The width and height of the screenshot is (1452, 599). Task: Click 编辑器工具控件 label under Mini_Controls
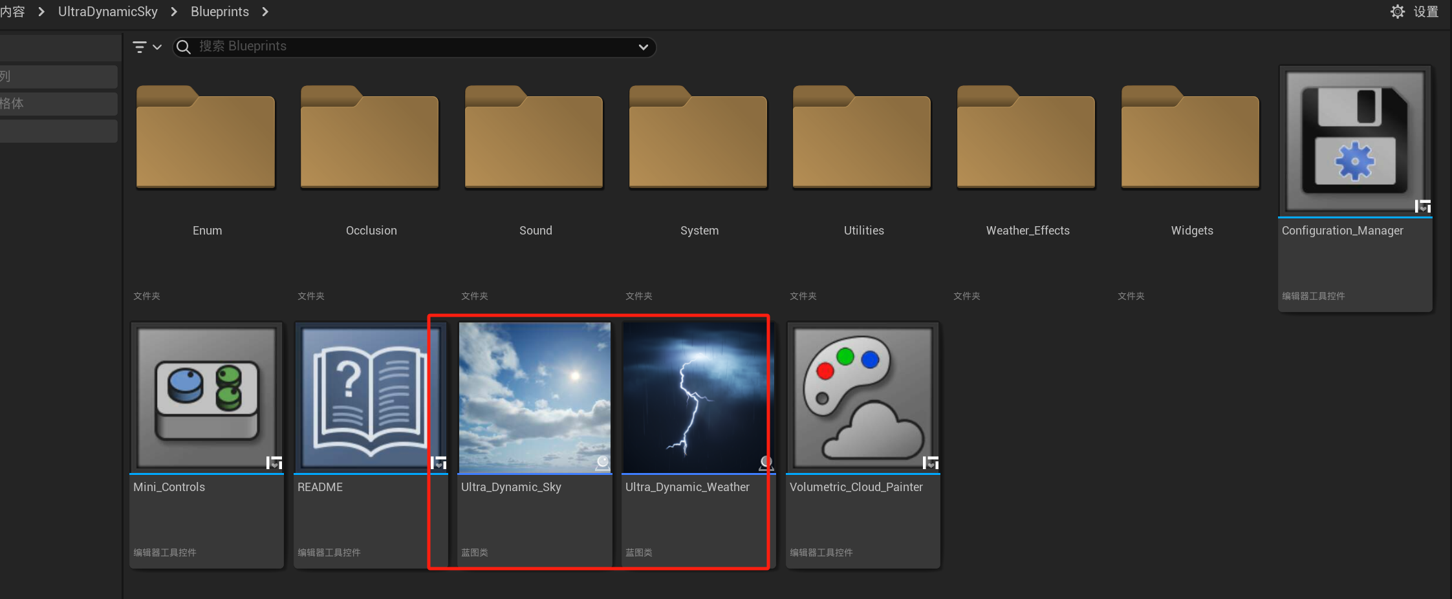(165, 552)
